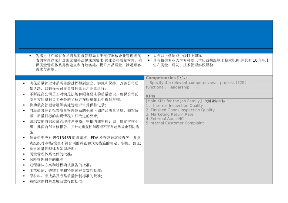Select bullet '向最高管理者报告质量管理体系的业绩'

[84, 111]
